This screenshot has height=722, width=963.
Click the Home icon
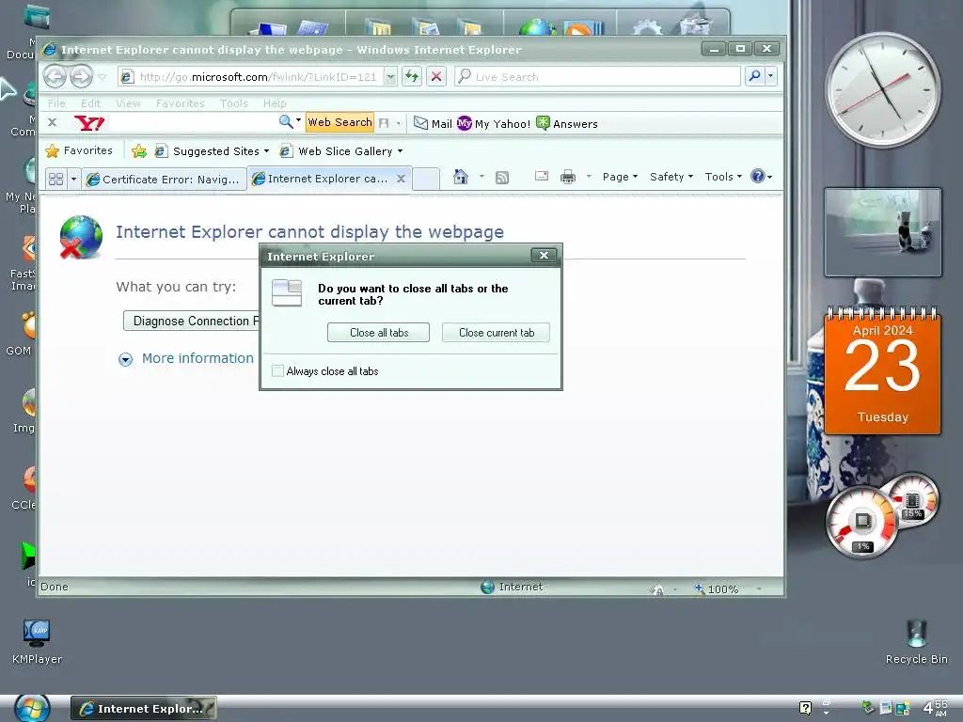tap(461, 177)
